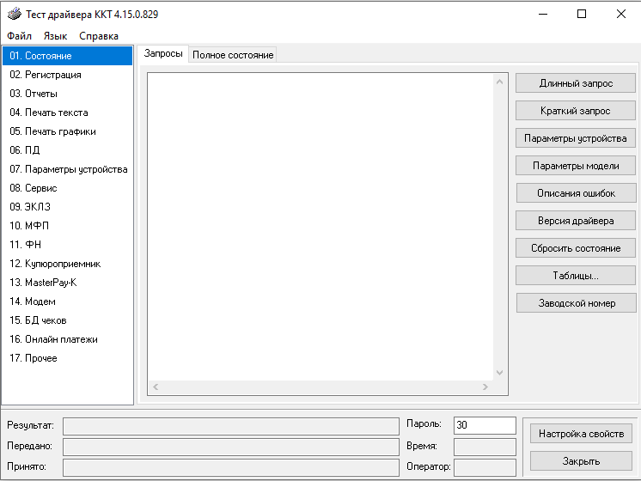The width and height of the screenshot is (641, 481).
Task: Click the Заводской номер button
Action: point(576,303)
